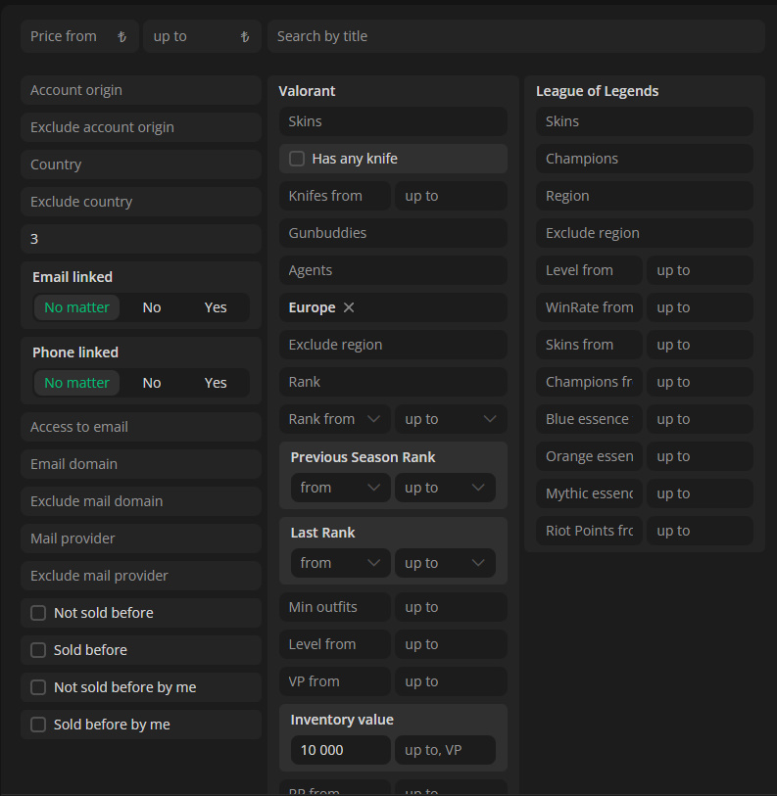The image size is (777, 796).
Task: Click the Exclude mail domain field
Action: point(141,501)
